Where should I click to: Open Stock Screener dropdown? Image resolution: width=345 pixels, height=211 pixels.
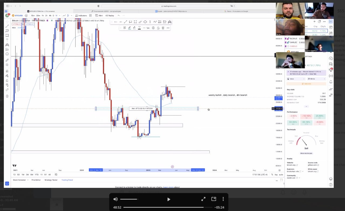coord(20,180)
